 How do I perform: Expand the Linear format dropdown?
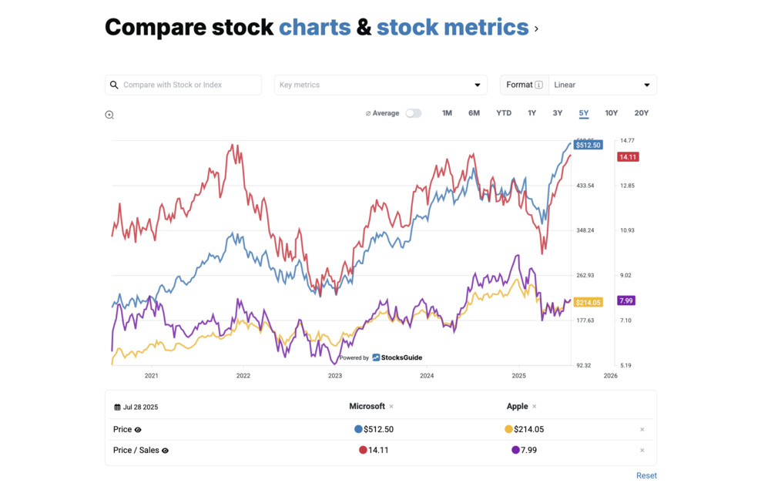click(x=602, y=85)
